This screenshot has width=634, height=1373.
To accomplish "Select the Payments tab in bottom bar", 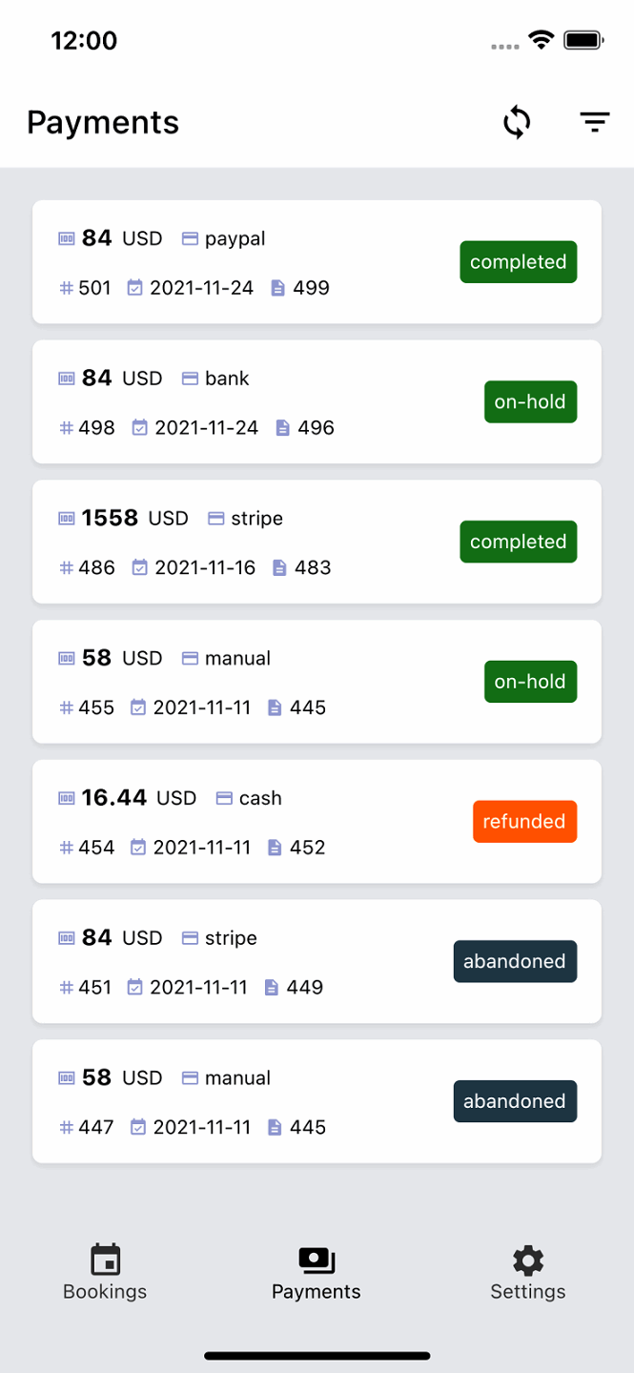I will pyautogui.click(x=316, y=1272).
